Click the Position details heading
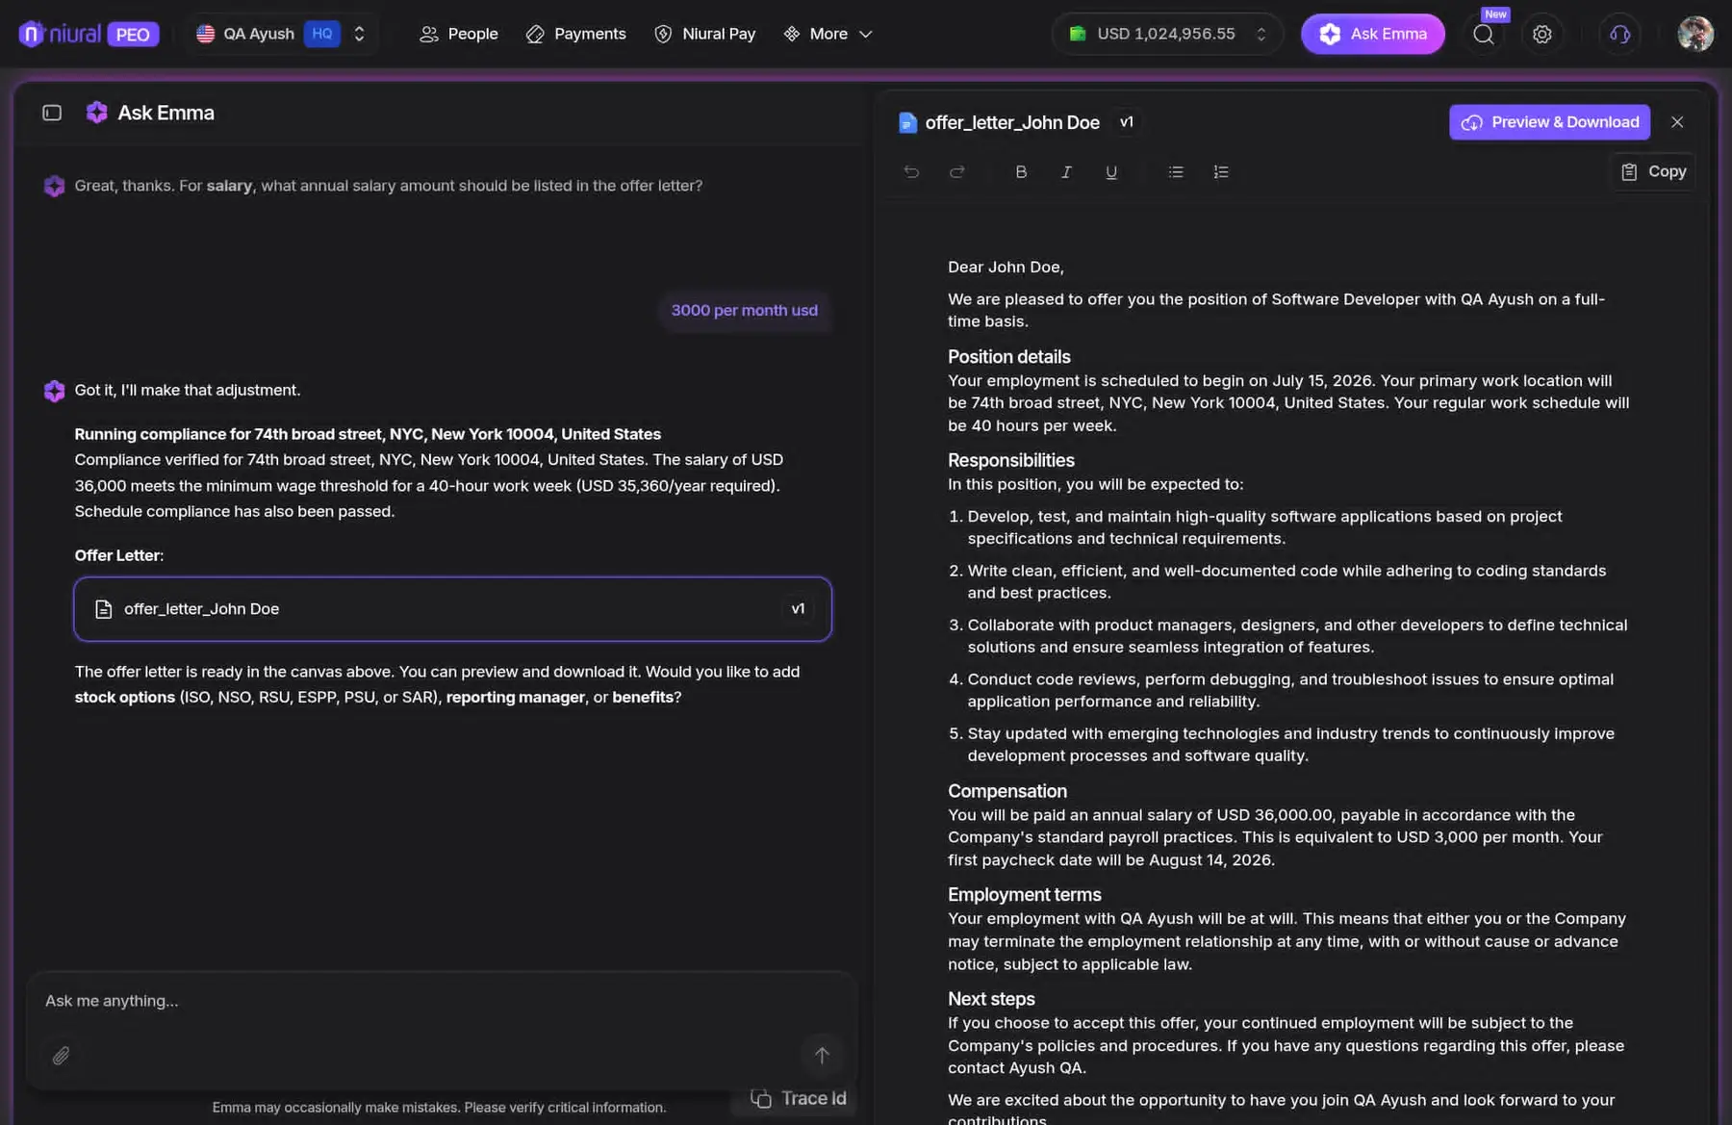The width and height of the screenshot is (1732, 1125). point(1008,357)
